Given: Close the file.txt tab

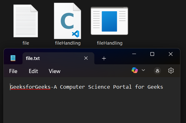Looking at the screenshot, I should (x=86, y=58).
